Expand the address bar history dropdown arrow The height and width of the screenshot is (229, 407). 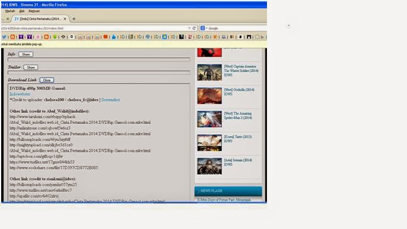click(189, 28)
